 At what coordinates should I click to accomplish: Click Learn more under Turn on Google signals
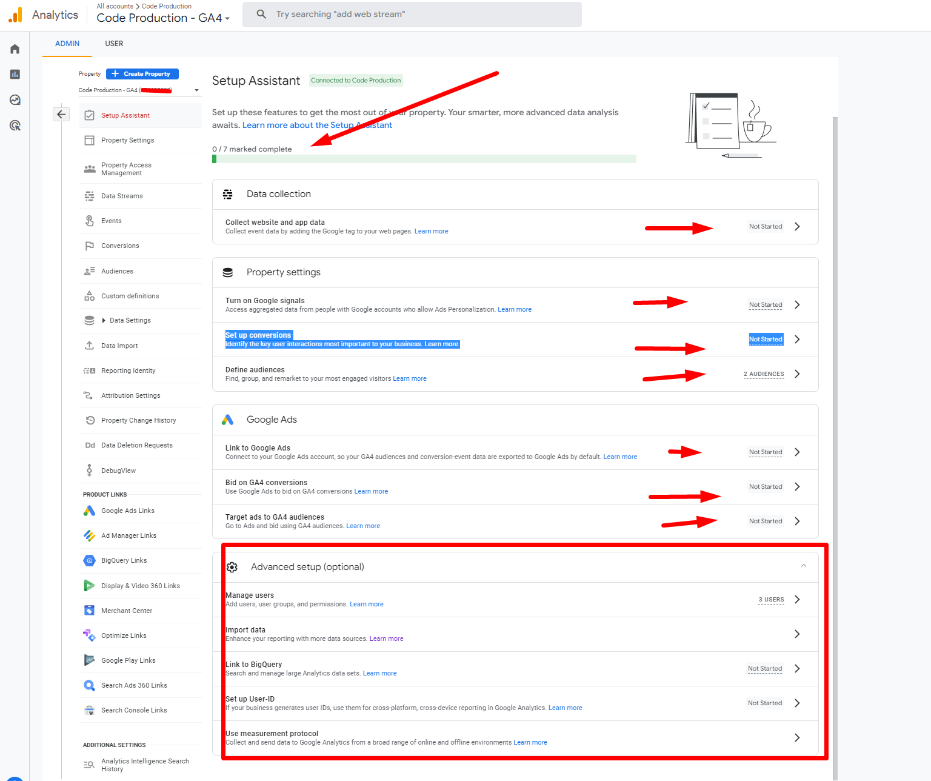(515, 309)
